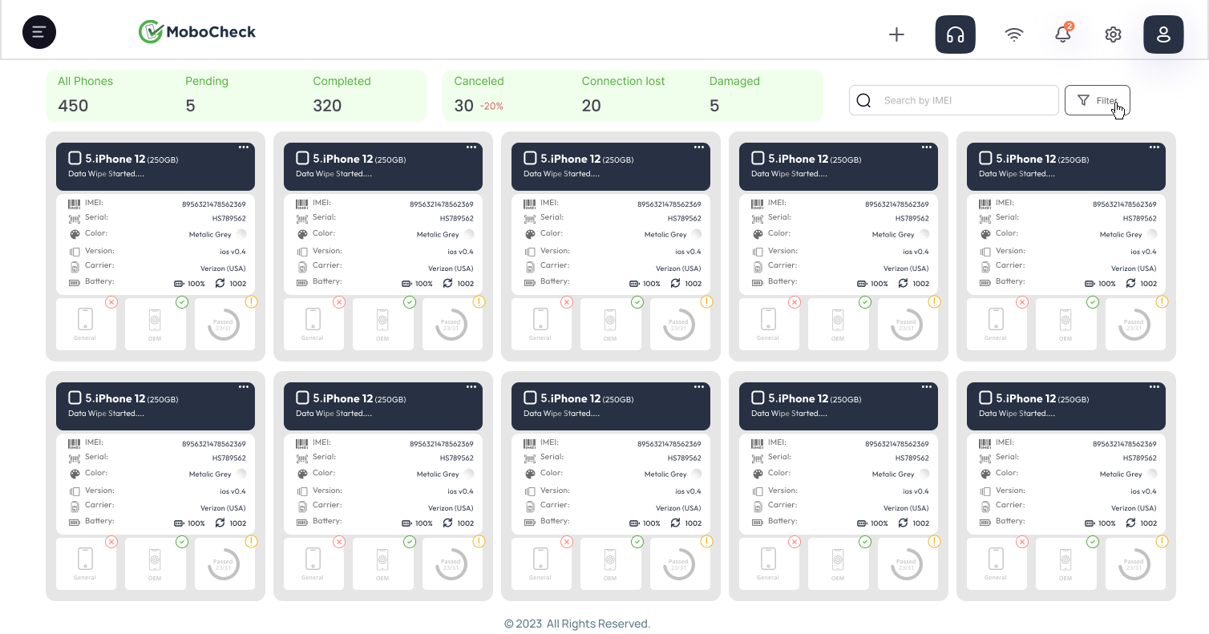Check the box on the bottom-middle iPhone 12 card
The height and width of the screenshot is (634, 1209).
[530, 398]
